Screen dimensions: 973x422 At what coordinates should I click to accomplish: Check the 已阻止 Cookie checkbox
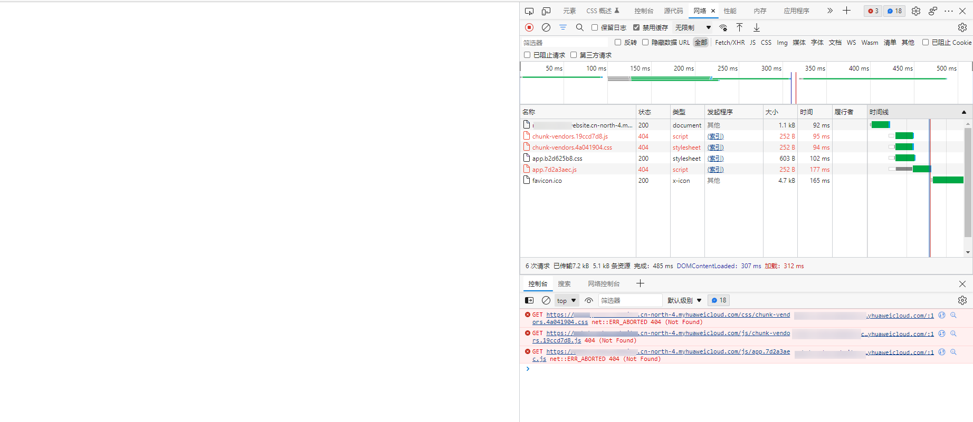coord(926,42)
